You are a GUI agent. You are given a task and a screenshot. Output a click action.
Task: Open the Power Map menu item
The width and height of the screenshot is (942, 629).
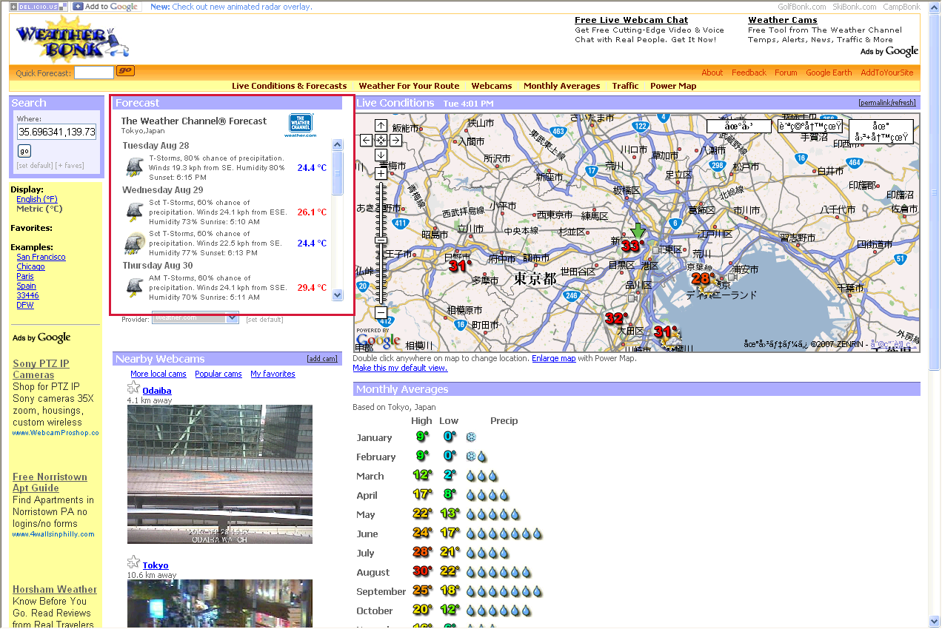673,86
